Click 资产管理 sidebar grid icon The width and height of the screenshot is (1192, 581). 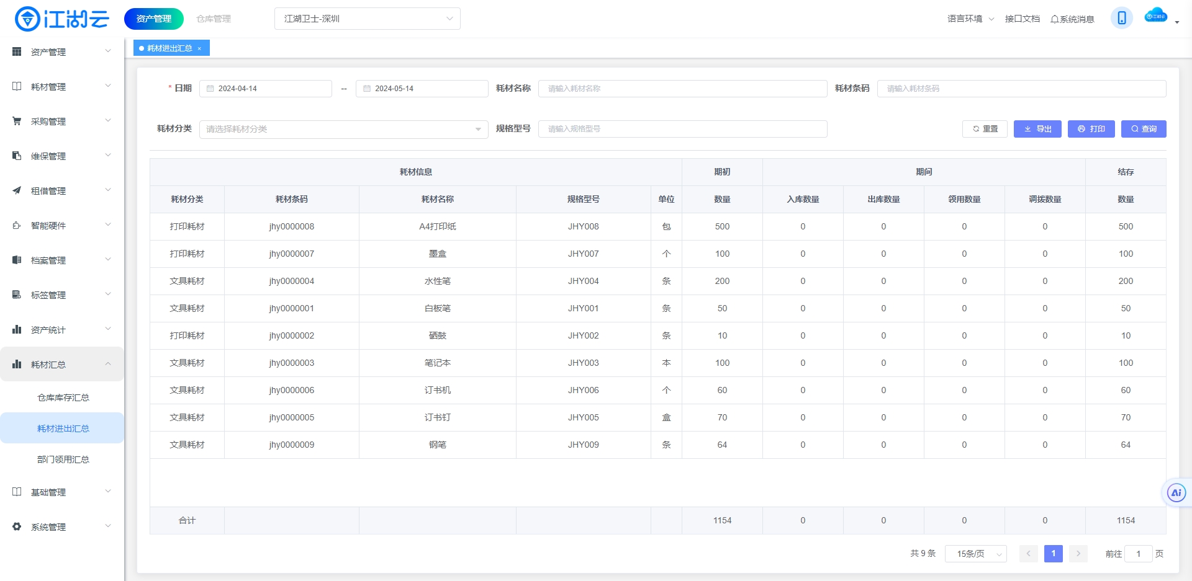[17, 51]
